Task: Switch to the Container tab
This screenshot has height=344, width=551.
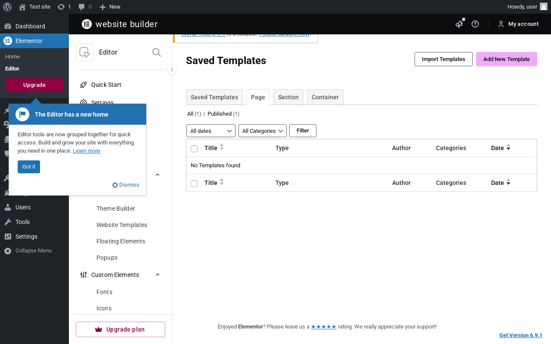Action: coord(325,97)
